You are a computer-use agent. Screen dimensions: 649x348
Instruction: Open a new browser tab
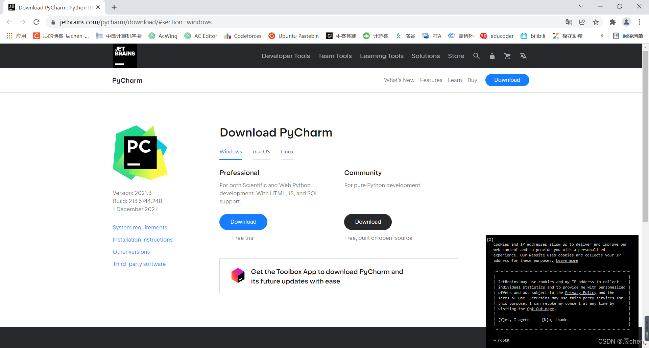click(x=114, y=7)
